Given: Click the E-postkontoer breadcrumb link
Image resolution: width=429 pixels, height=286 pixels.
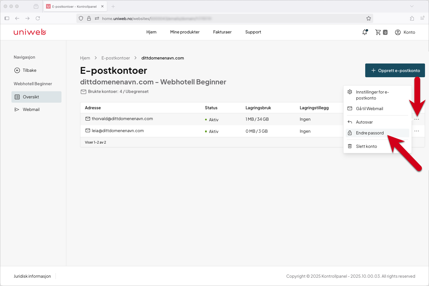Looking at the screenshot, I should (x=116, y=58).
